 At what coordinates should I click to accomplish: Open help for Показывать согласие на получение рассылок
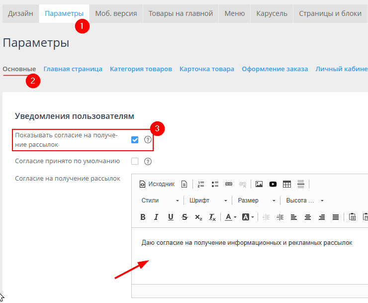148,140
